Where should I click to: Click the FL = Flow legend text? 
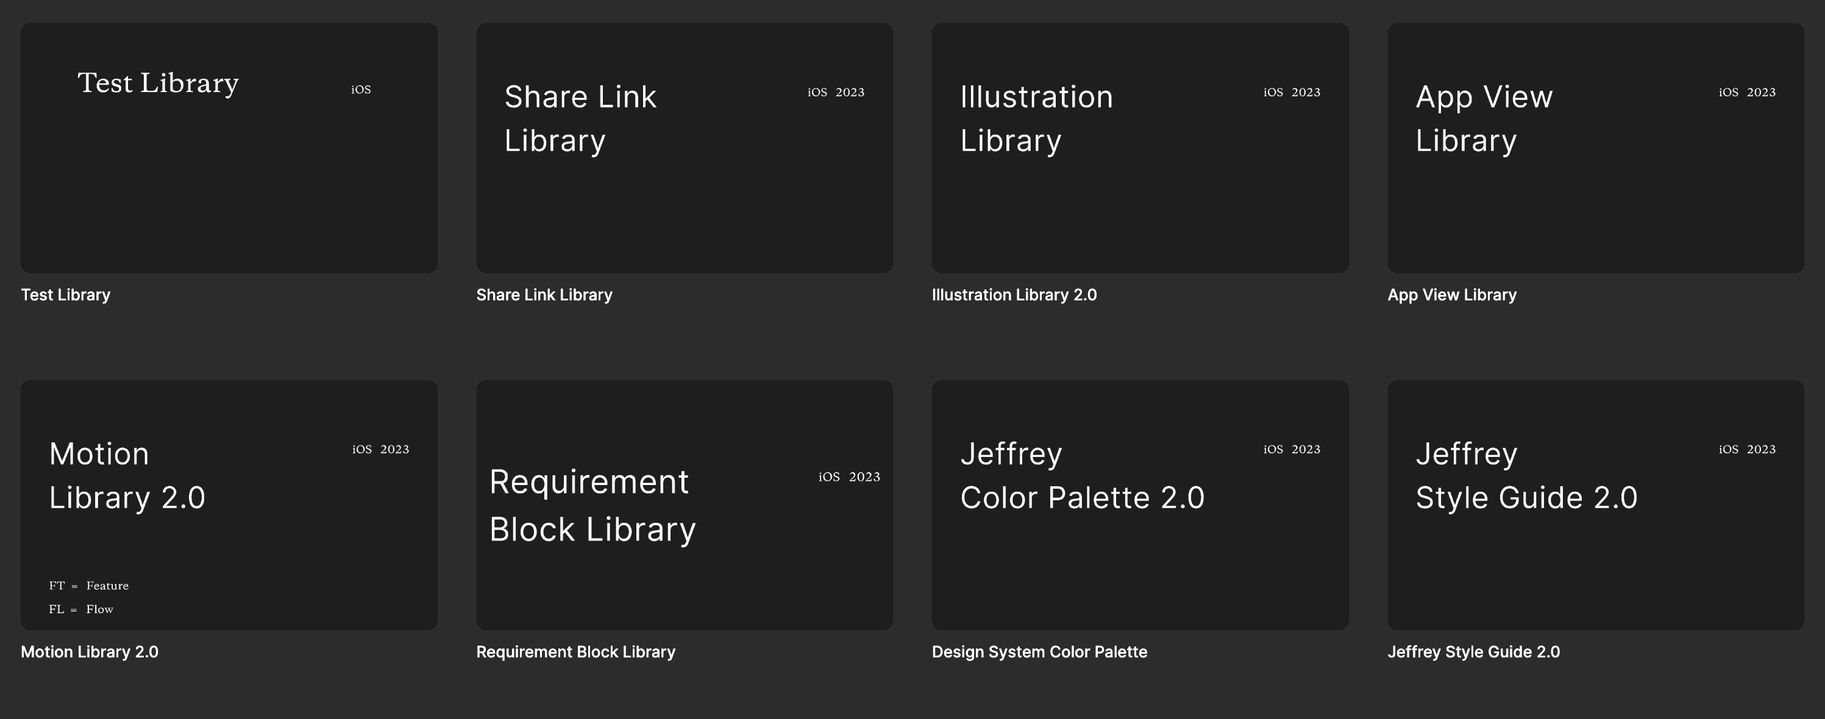point(80,609)
